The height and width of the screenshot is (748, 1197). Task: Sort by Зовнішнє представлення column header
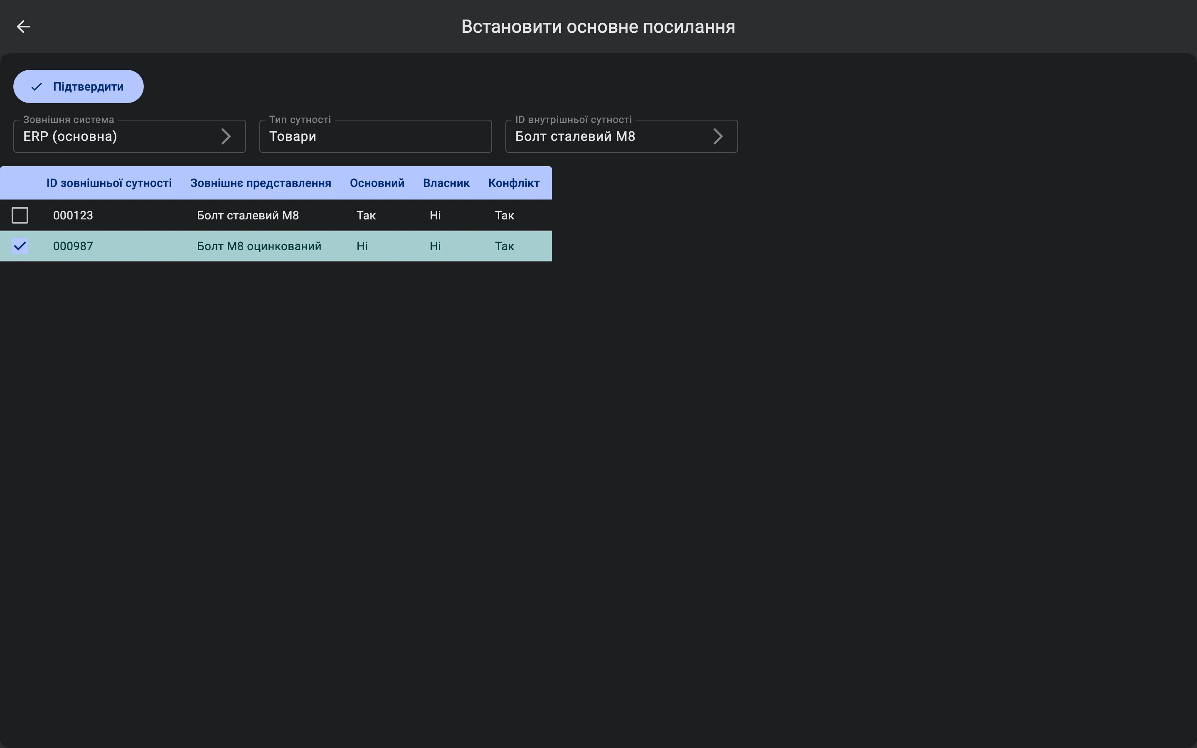261,183
